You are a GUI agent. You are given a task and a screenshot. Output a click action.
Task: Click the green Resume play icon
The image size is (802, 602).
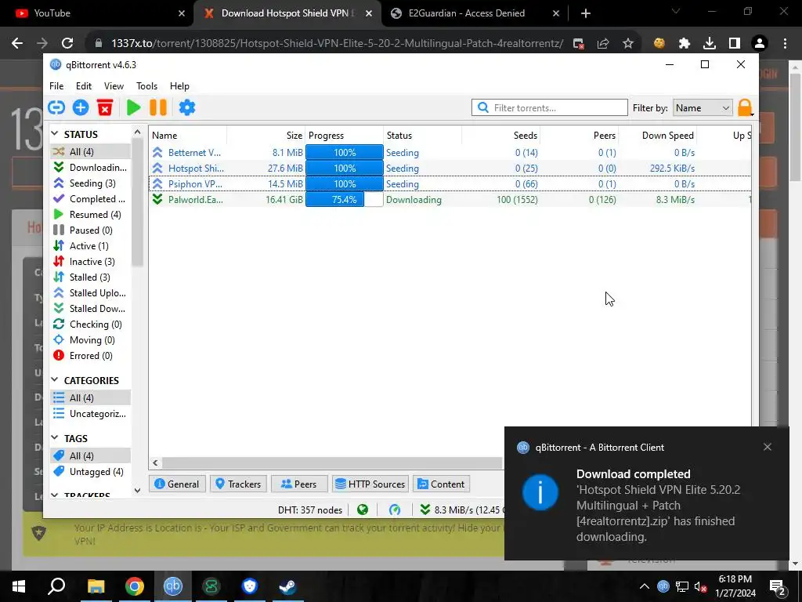pyautogui.click(x=133, y=107)
